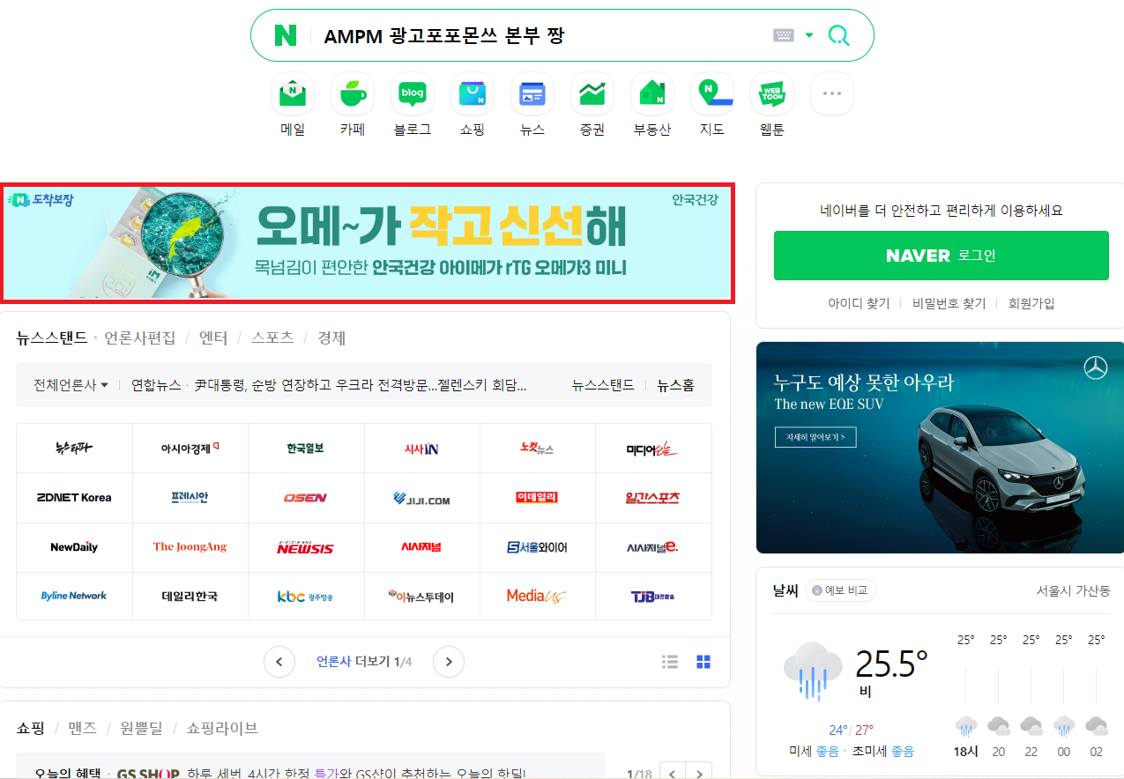
Task: Open the 비밀번호 찾기 link
Action: (948, 303)
